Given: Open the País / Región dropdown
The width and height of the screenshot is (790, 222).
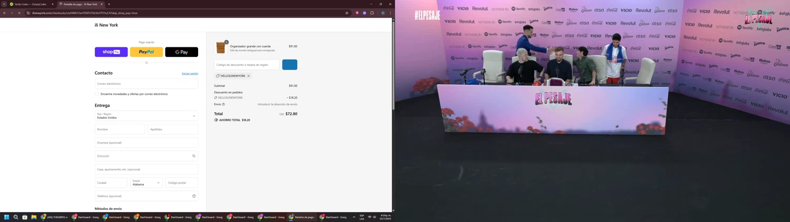Looking at the screenshot, I should [x=146, y=116].
